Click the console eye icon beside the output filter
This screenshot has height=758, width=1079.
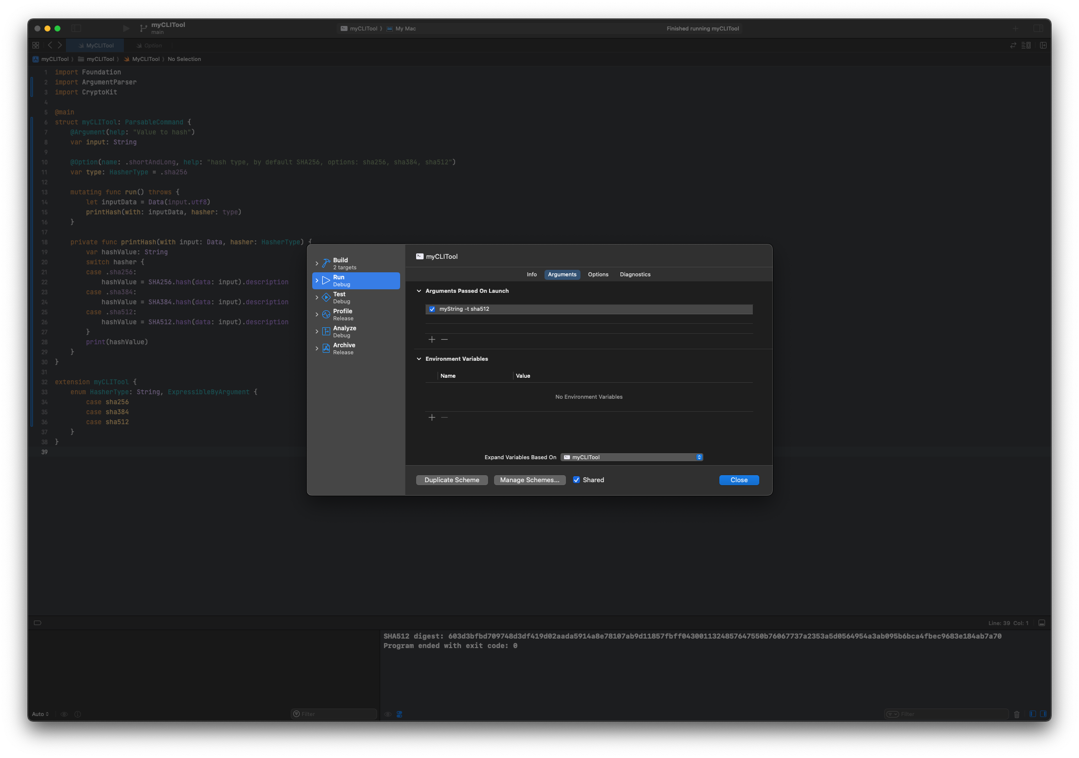click(x=388, y=714)
